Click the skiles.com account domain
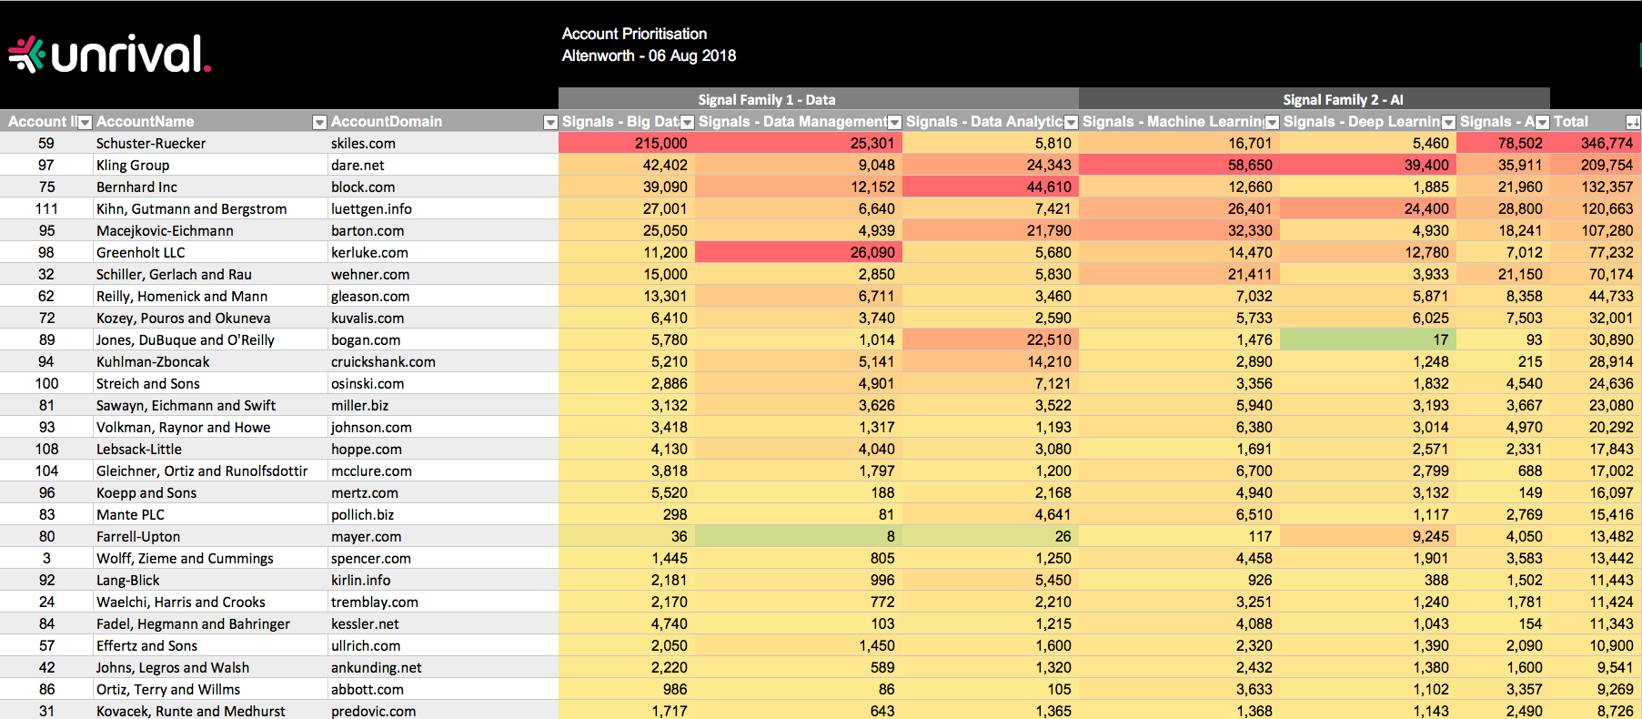Viewport: 1642px width, 719px height. pyautogui.click(x=363, y=144)
